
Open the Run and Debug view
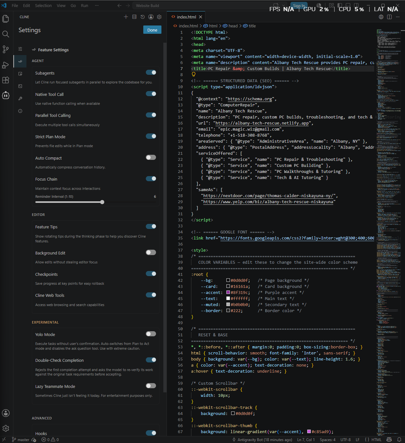pyautogui.click(x=5, y=65)
